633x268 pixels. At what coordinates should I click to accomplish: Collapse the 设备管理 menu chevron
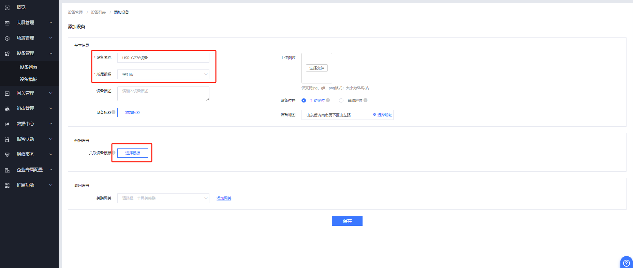click(x=51, y=53)
